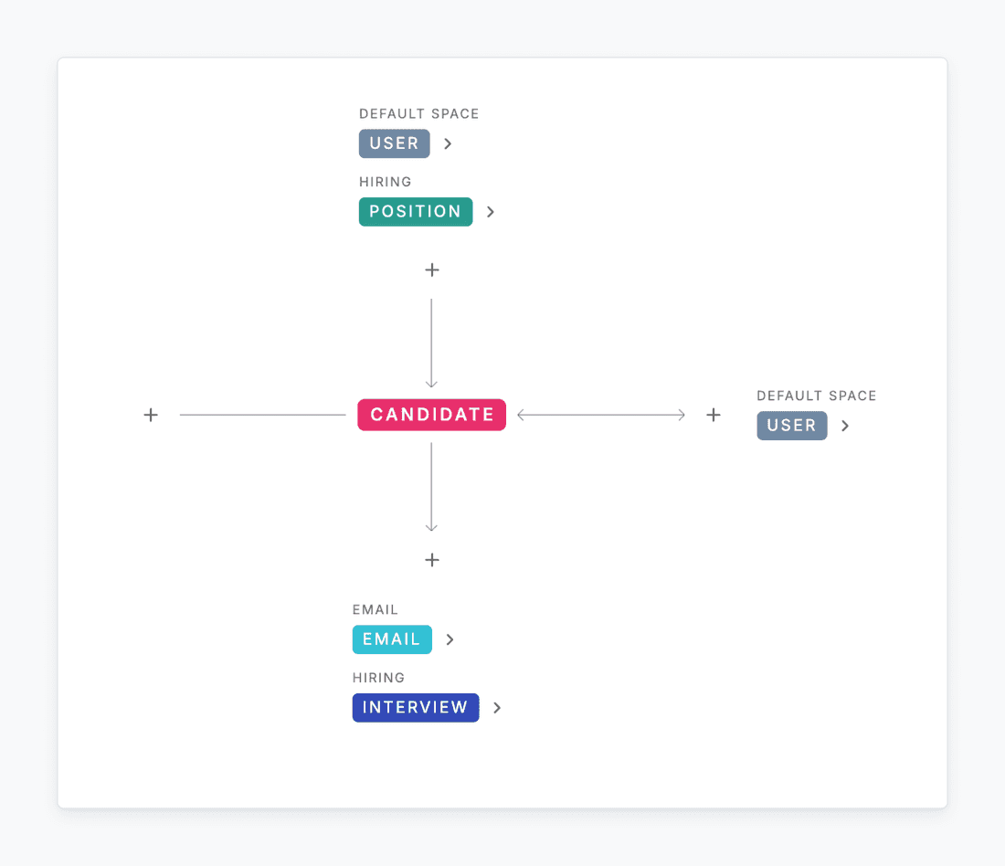Click the HIRING label above INTERVIEW
The width and height of the screenshot is (1005, 866).
(378, 678)
